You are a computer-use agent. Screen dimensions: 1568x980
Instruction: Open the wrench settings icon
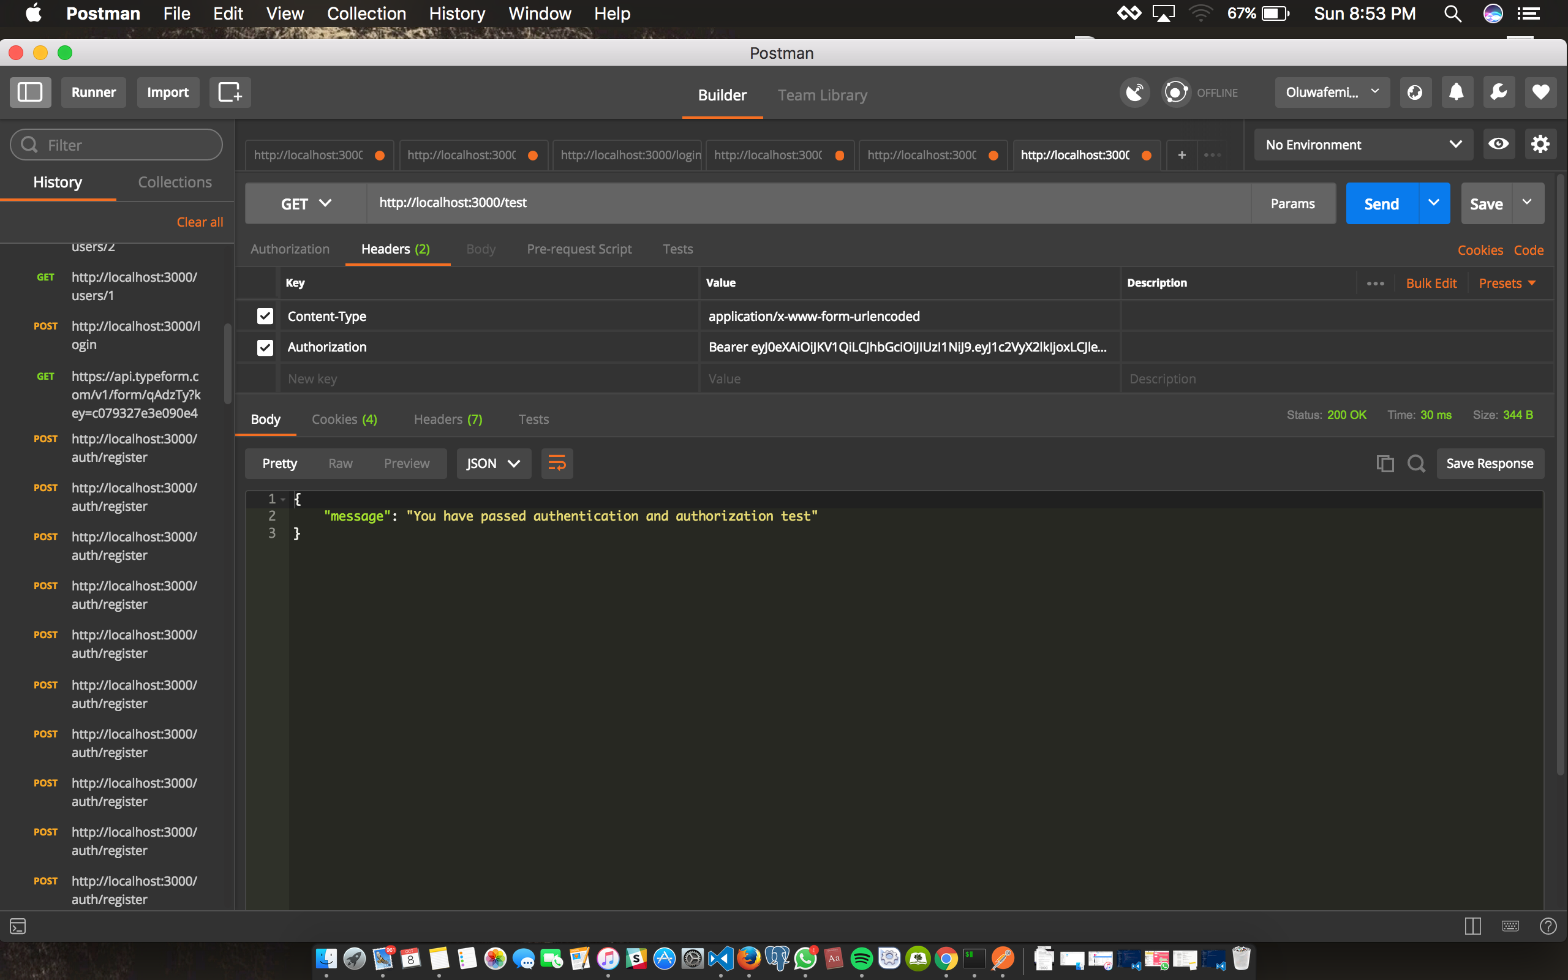[1498, 92]
